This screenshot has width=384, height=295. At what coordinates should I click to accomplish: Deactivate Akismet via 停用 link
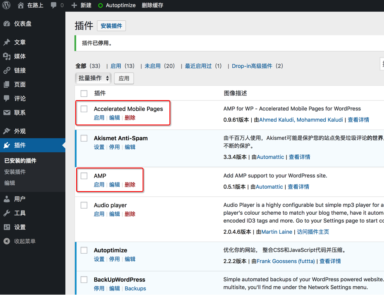[x=114, y=147]
